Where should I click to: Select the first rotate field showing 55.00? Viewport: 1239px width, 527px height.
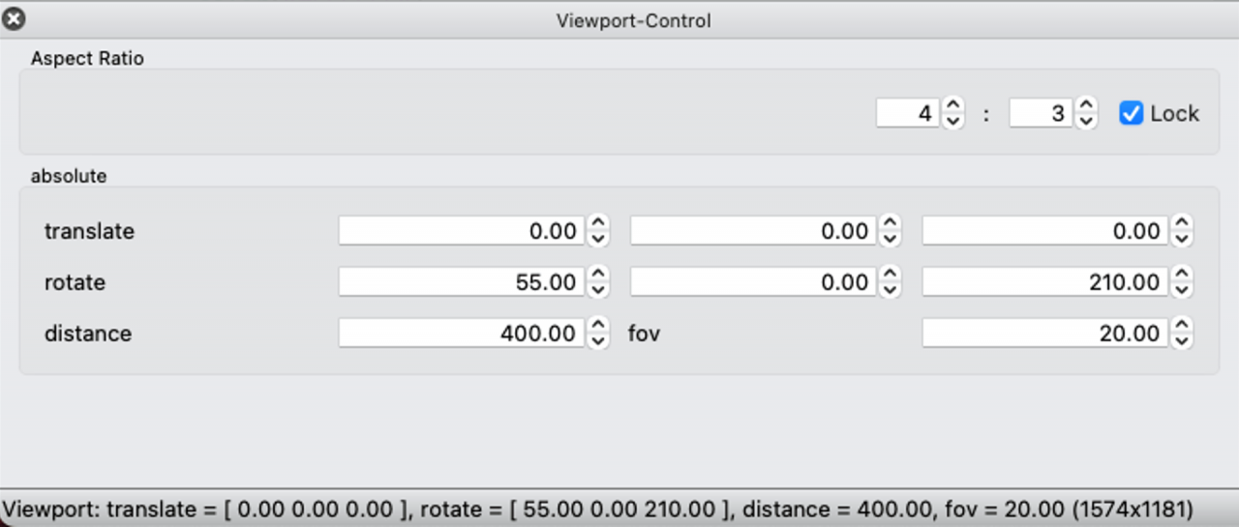coord(462,282)
